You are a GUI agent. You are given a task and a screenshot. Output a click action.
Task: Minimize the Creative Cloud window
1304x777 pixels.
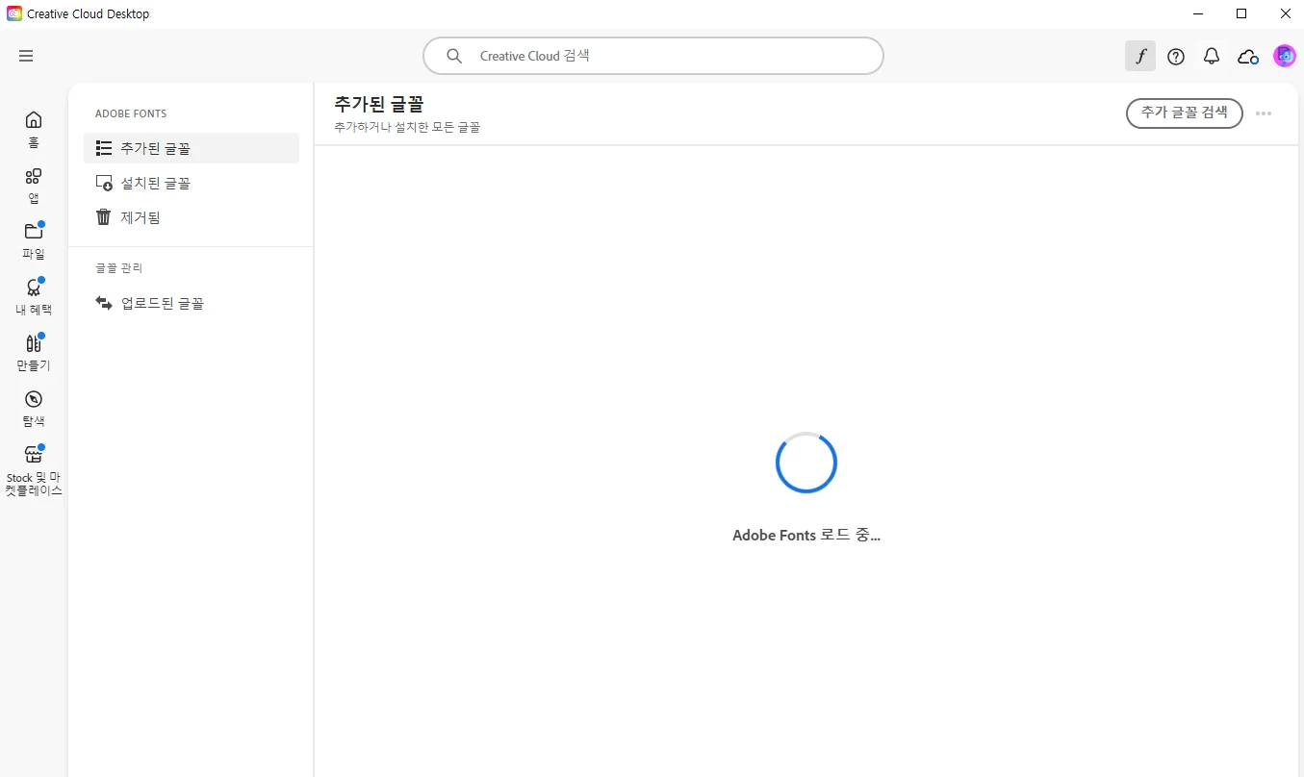coord(1198,13)
